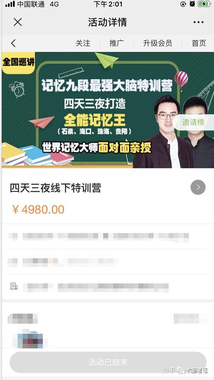The height and width of the screenshot is (380, 214).
Task: Open the training camp banner image
Action: (108, 110)
